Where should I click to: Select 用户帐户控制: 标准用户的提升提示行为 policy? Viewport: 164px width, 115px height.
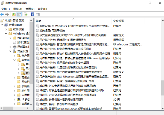63,40
